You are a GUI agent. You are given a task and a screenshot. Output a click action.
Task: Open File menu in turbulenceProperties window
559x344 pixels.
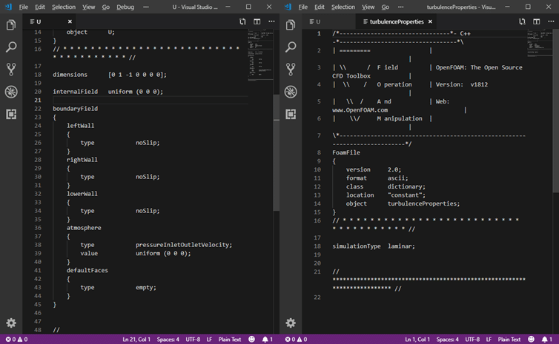(303, 7)
